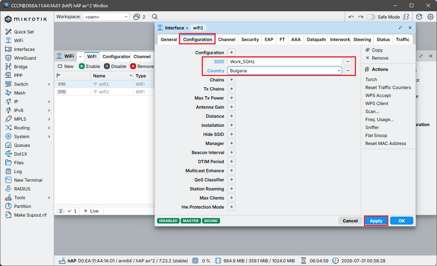Switch to the Security tab

[250, 40]
